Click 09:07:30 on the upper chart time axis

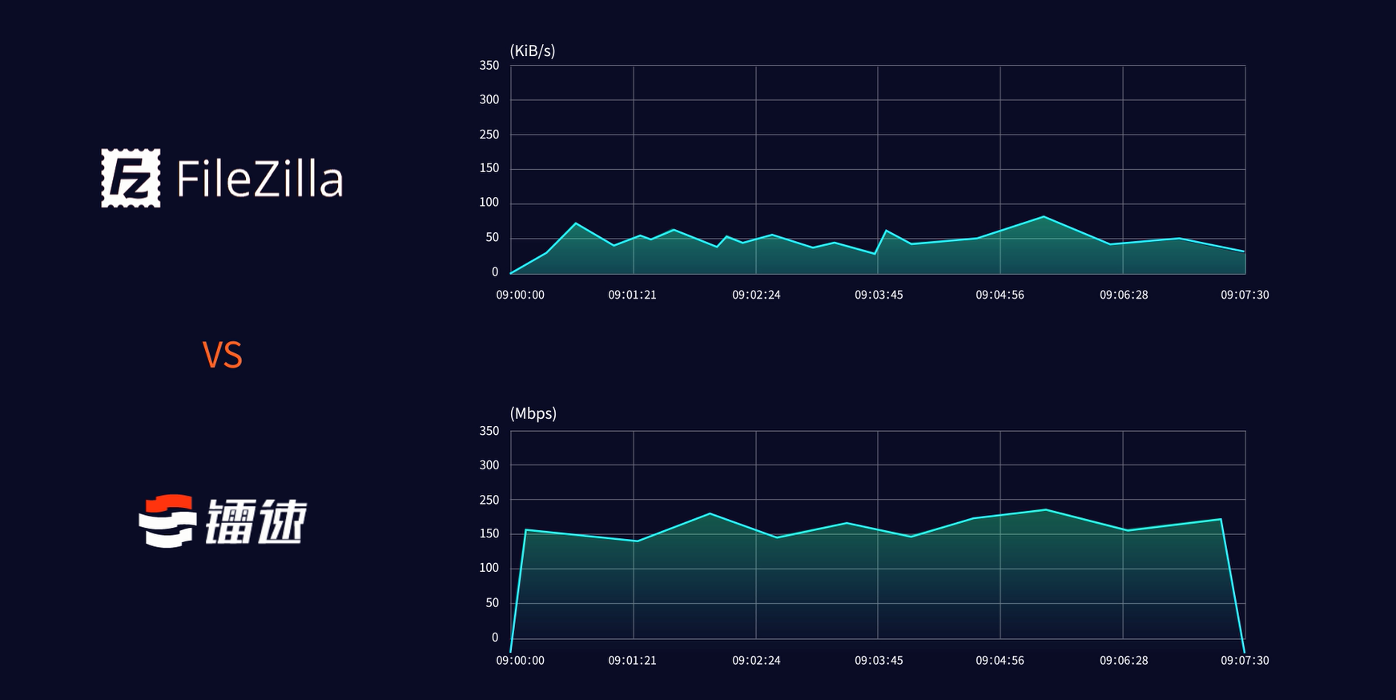(x=1244, y=295)
